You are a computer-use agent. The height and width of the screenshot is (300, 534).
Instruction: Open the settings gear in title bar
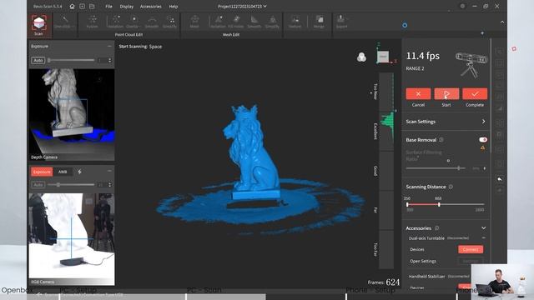462,6
